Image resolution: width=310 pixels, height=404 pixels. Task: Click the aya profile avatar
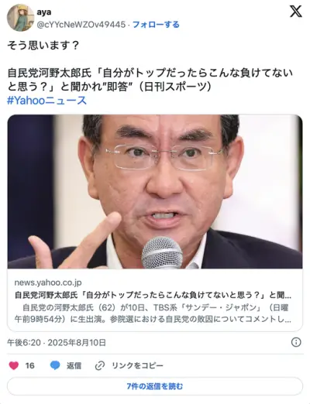point(21,18)
